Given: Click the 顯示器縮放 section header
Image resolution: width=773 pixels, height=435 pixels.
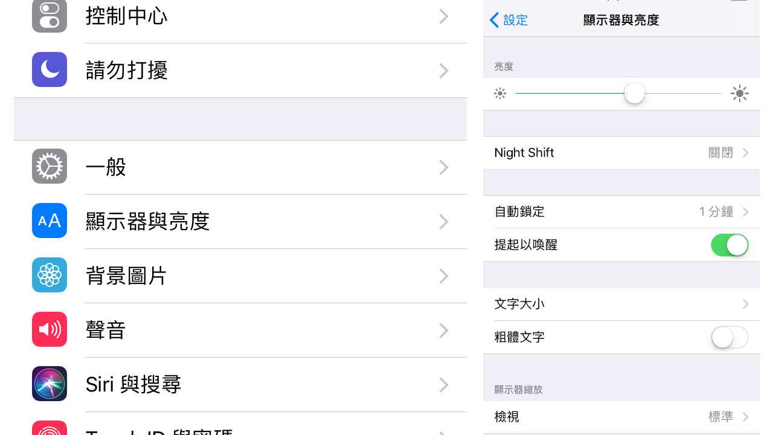Looking at the screenshot, I should [x=518, y=390].
